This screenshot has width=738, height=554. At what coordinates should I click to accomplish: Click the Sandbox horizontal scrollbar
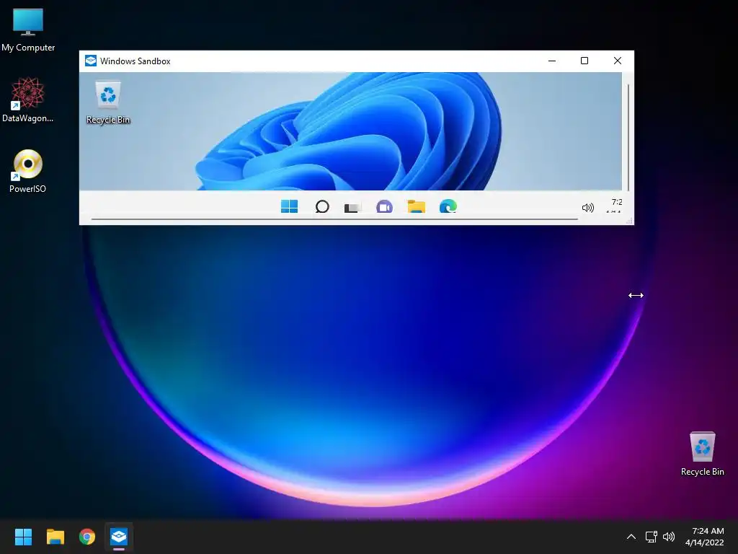tap(334, 219)
